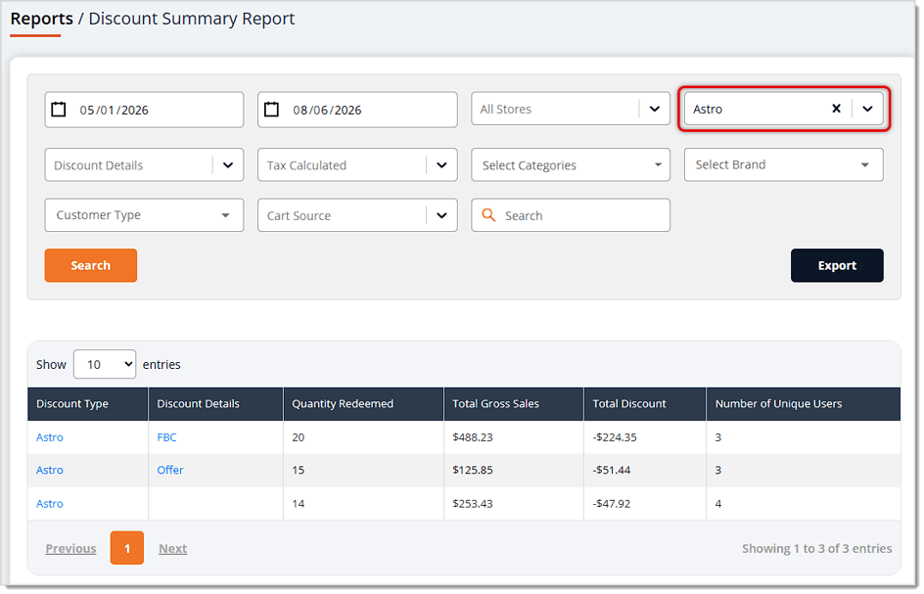Screen dimensions: 924x594
Task: Click the orange Search button
Action: [91, 265]
